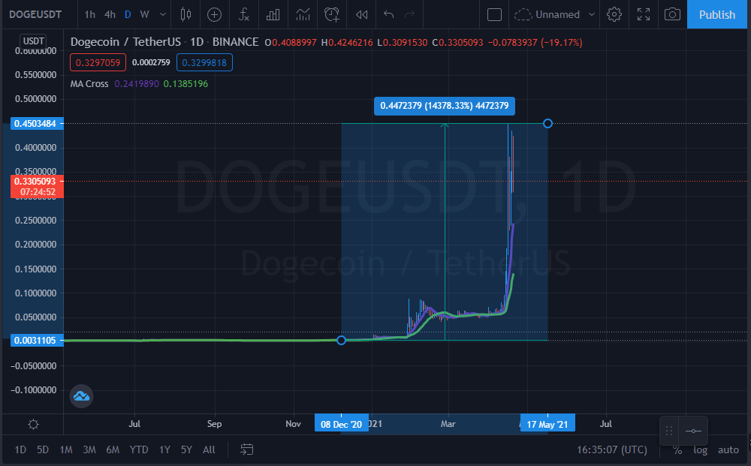Image resolution: width=751 pixels, height=466 pixels.
Task: Select the D daily timeframe
Action: click(x=128, y=14)
